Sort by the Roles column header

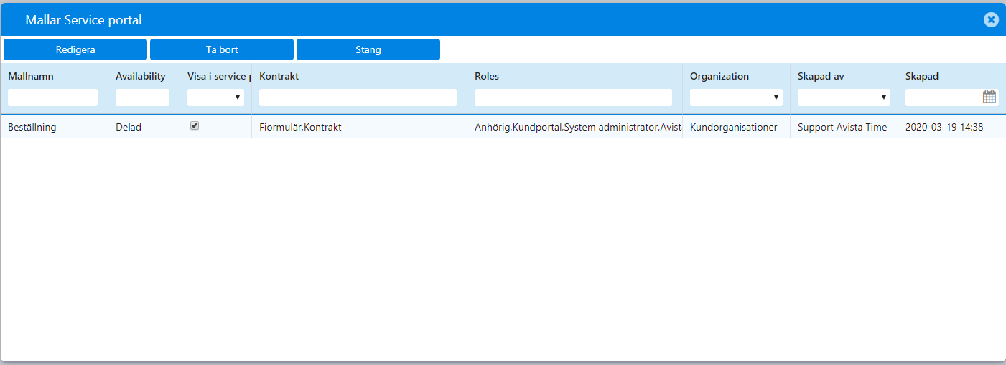487,76
